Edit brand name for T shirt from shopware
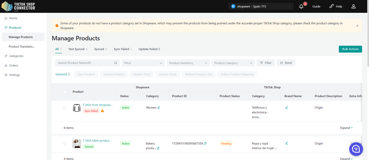 [x=287, y=108]
